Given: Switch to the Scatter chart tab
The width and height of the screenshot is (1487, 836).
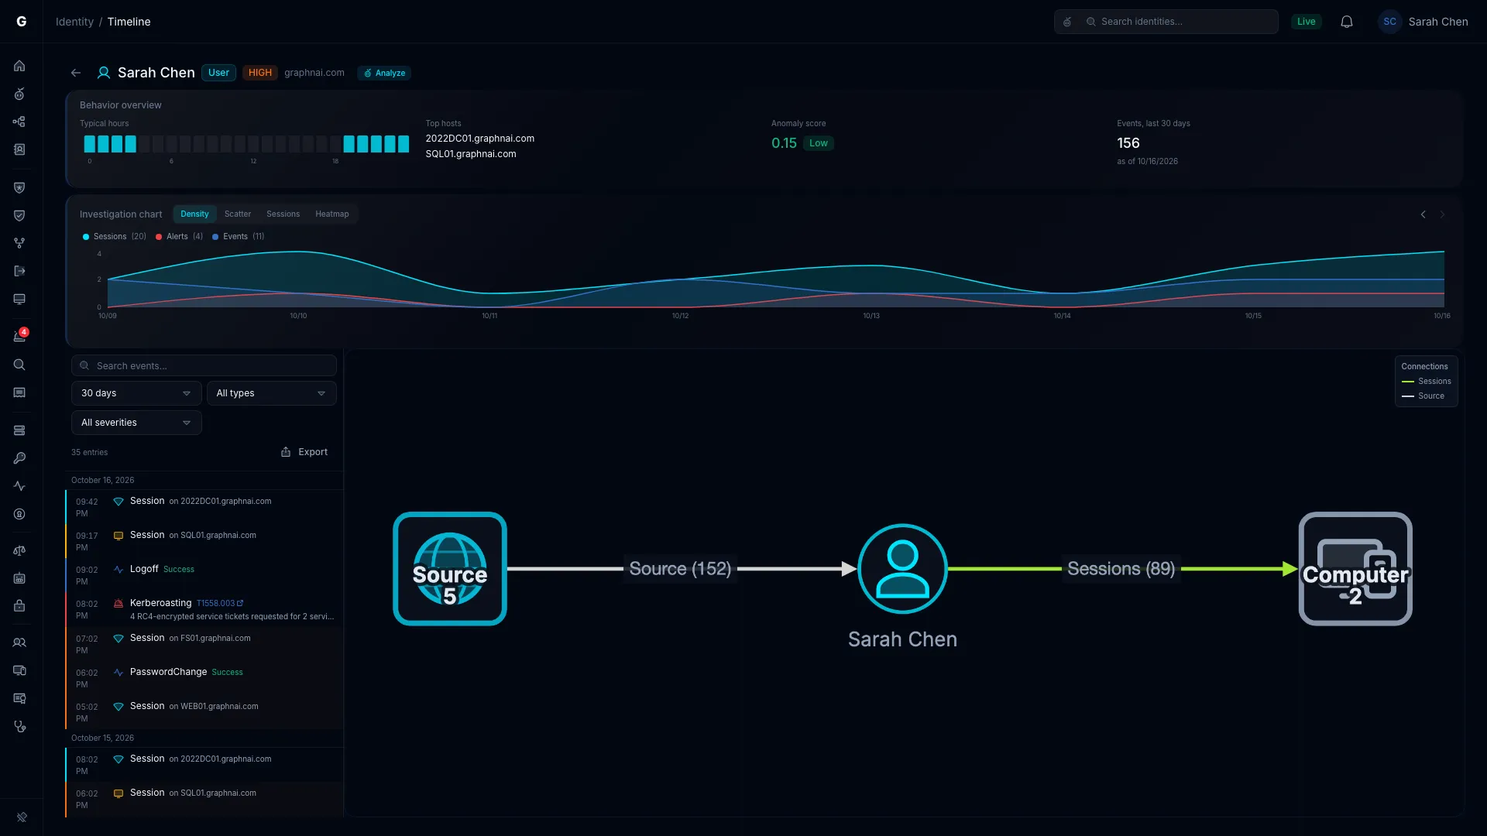Looking at the screenshot, I should 238,214.
